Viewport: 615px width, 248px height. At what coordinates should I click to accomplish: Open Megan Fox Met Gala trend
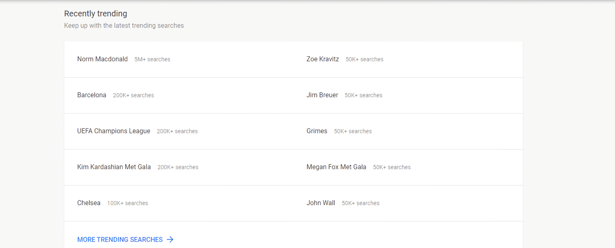(336, 167)
